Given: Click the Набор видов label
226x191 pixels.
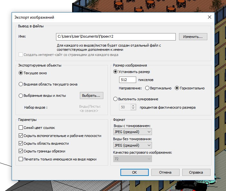Looking at the screenshot, I should click(36, 107).
